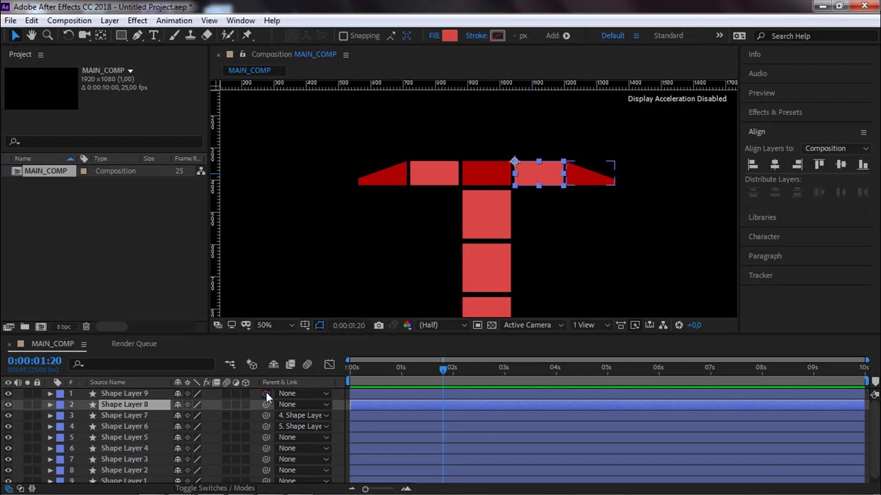Open the Stroke color swatch

498,36
